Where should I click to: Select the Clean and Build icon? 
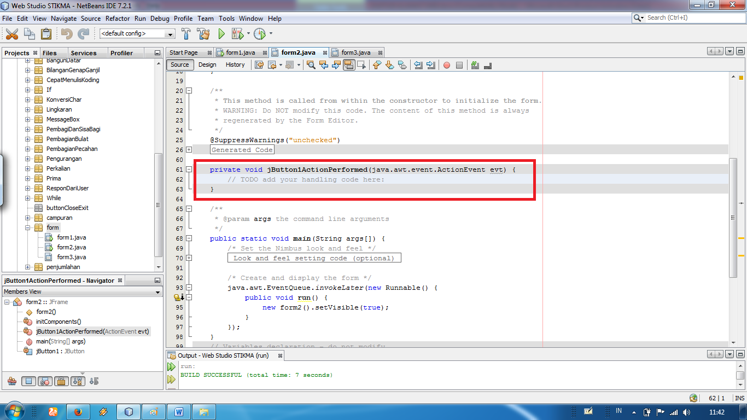click(203, 33)
